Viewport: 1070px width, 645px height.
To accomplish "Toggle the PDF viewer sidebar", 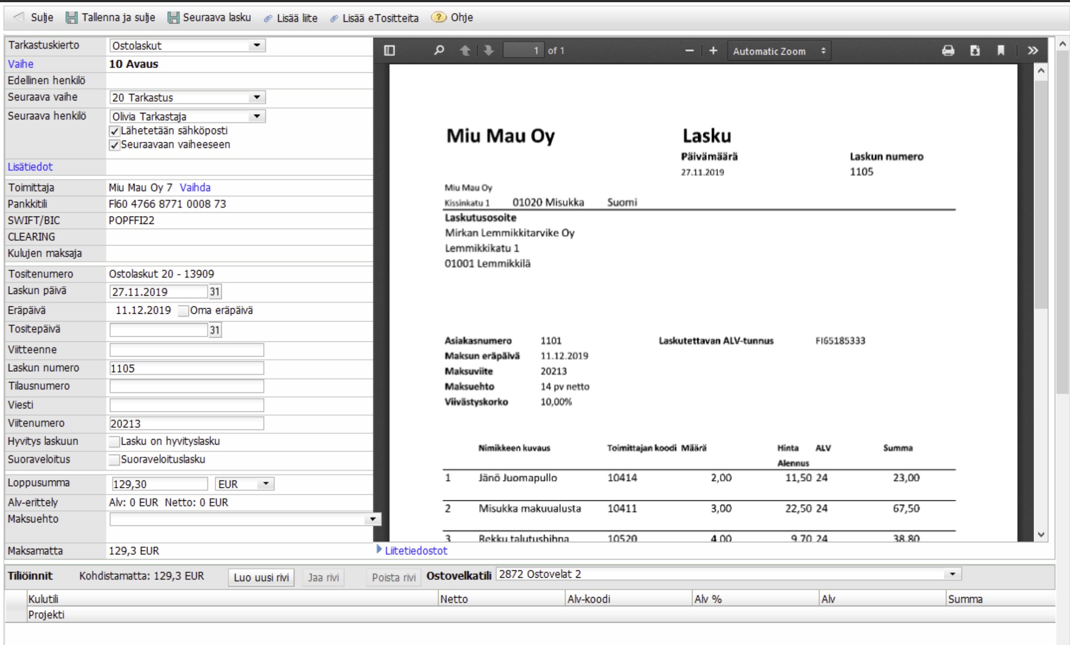I will (389, 50).
